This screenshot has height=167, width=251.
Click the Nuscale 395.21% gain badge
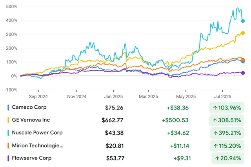226,133
